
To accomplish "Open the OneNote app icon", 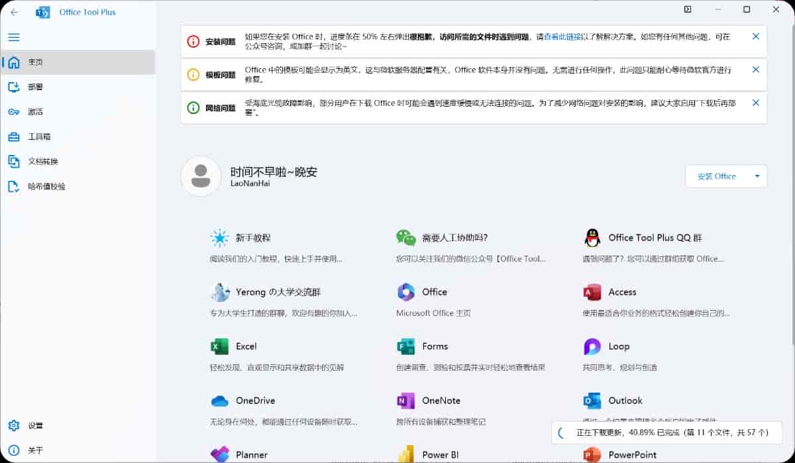I will click(405, 401).
